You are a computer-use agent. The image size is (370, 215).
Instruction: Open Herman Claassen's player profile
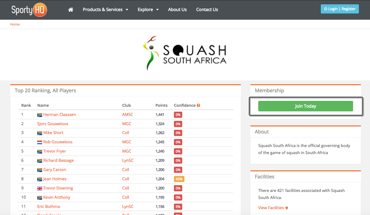[60, 114]
